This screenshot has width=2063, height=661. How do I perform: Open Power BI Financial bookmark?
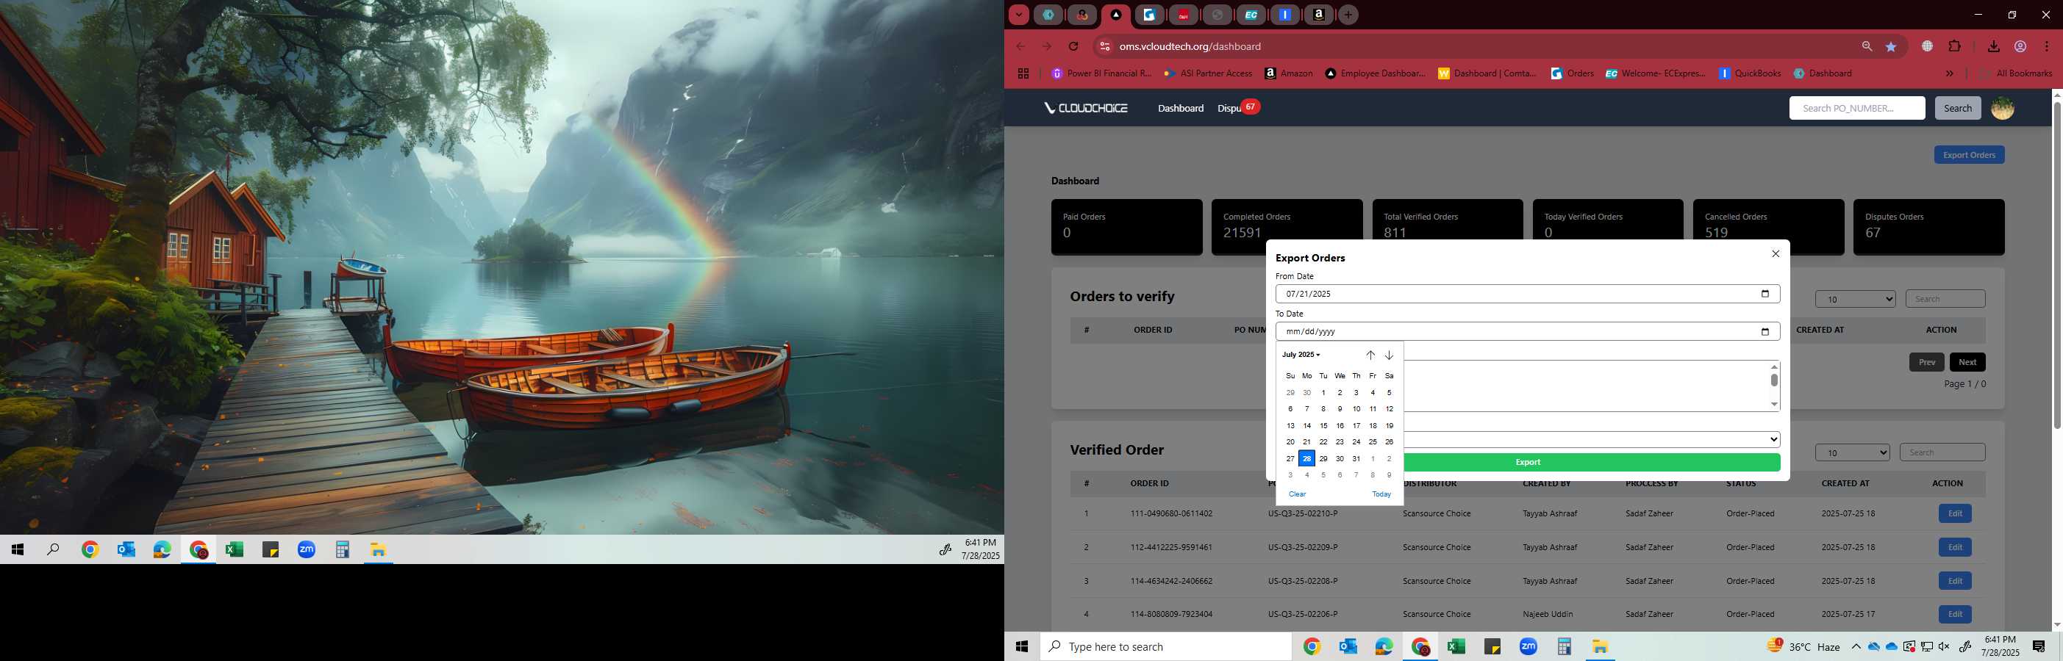(1101, 73)
